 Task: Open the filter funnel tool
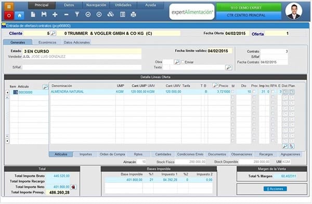pos(77,15)
